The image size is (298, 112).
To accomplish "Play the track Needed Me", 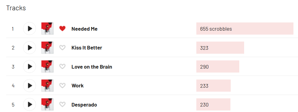I will pos(30,29).
